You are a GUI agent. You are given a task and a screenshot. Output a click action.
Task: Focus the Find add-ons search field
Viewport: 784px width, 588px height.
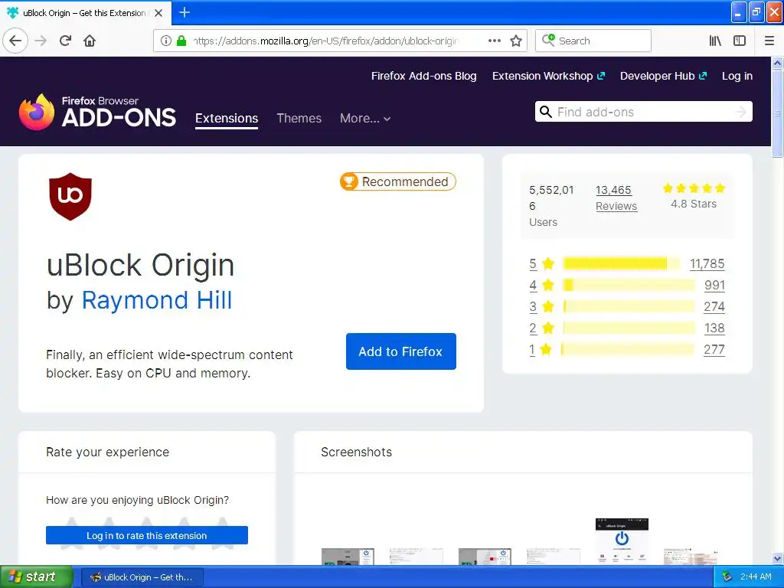(643, 112)
